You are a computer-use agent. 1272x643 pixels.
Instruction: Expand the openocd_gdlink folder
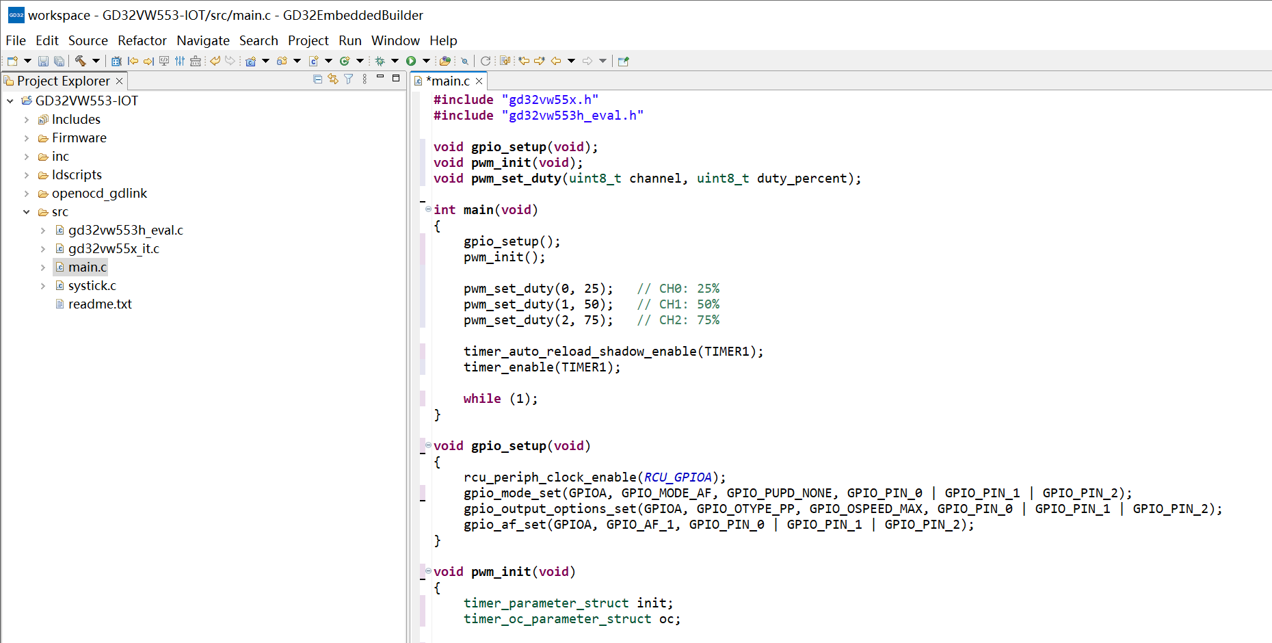27,193
